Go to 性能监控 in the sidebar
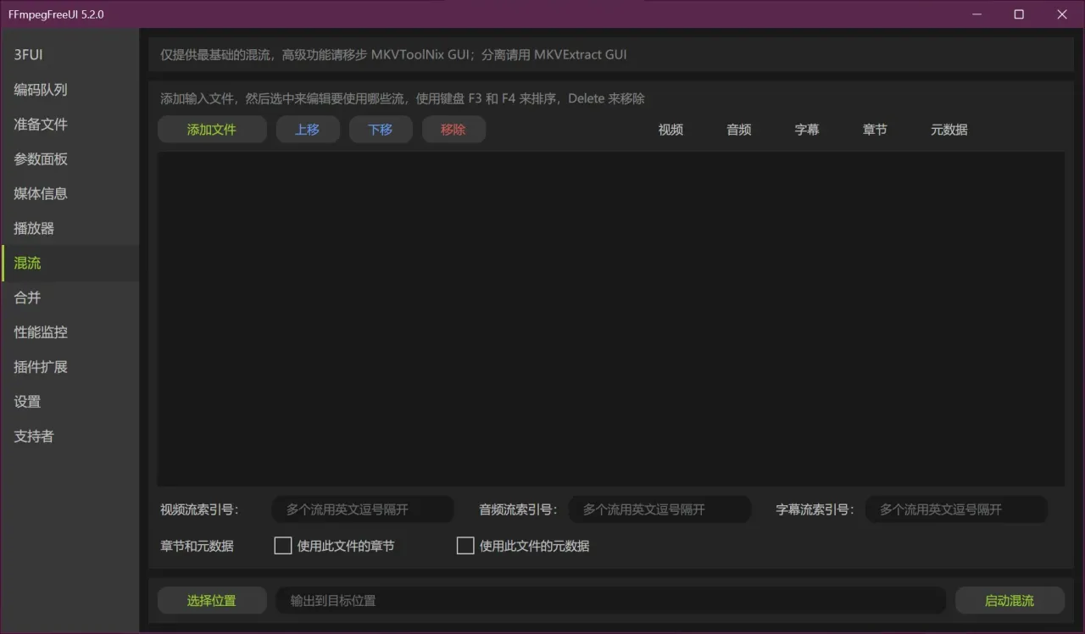Screen dimensions: 1085x634 [x=70, y=333]
